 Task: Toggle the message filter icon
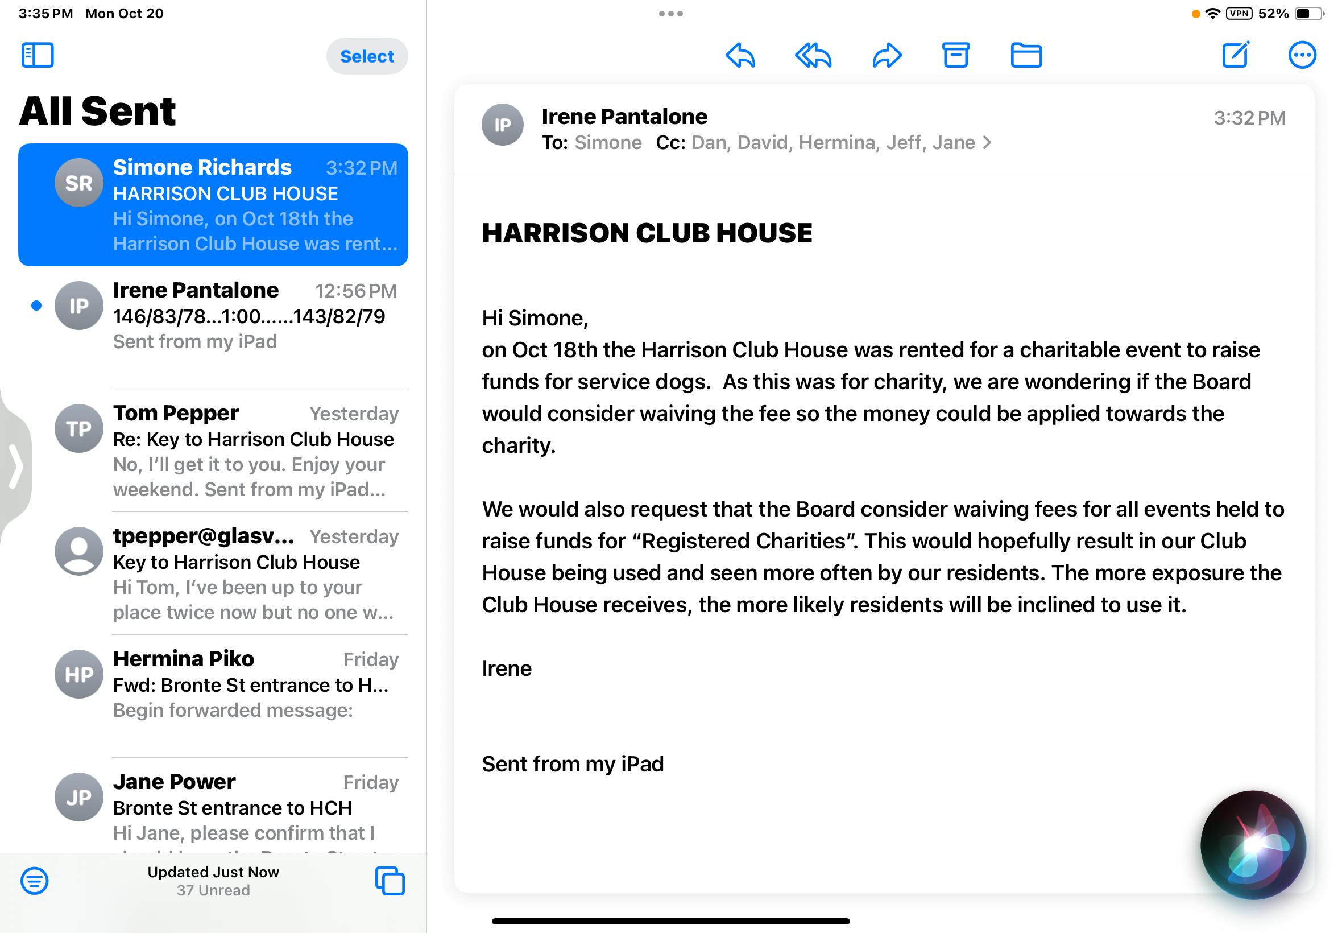coord(35,881)
